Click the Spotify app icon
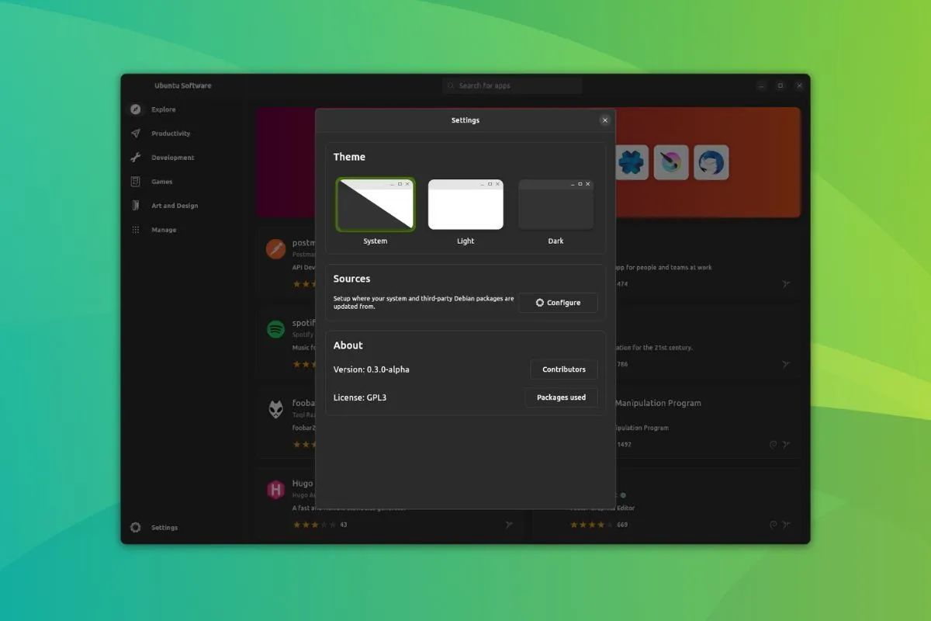This screenshot has width=931, height=621. [x=275, y=329]
